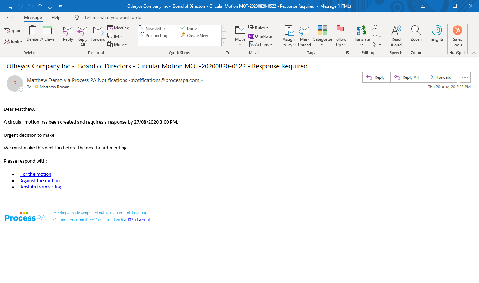Viewport: 479px width, 283px height.
Task: Send message to OneNote
Action: point(260,36)
